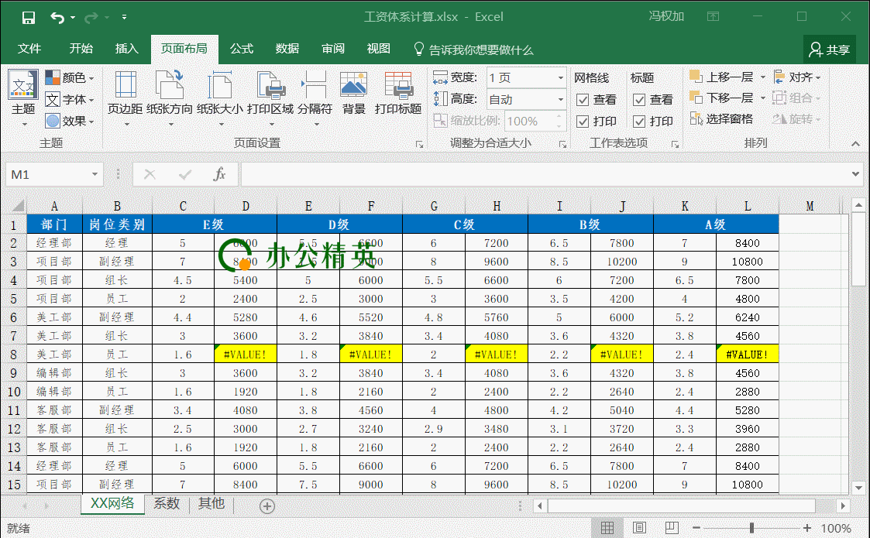Click the save icon in title bar
The width and height of the screenshot is (870, 538).
click(28, 17)
